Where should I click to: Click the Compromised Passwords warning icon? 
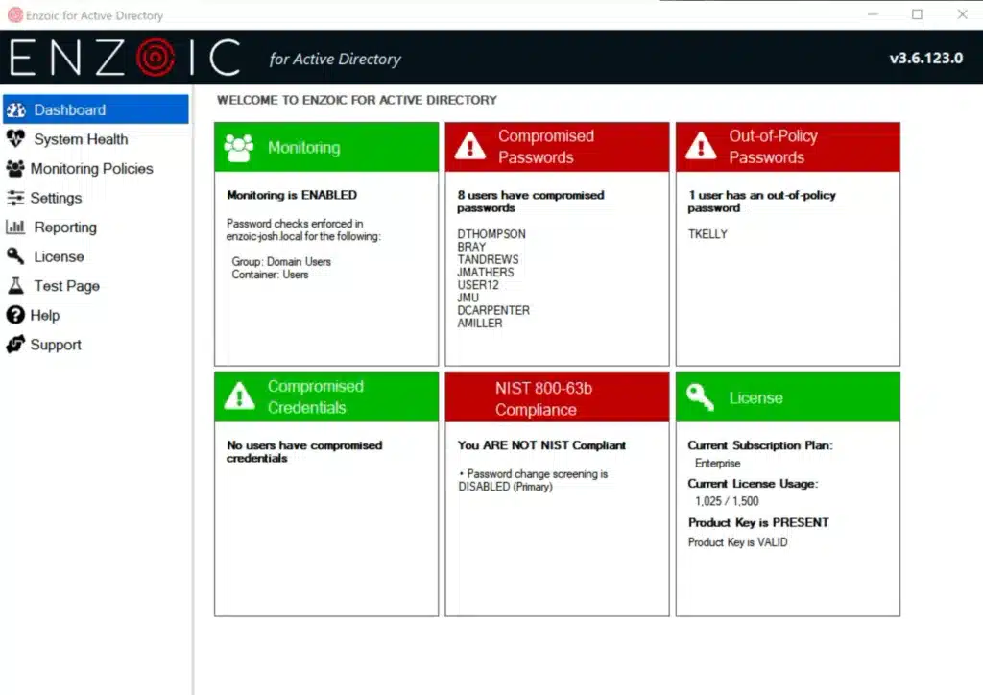[x=469, y=146]
